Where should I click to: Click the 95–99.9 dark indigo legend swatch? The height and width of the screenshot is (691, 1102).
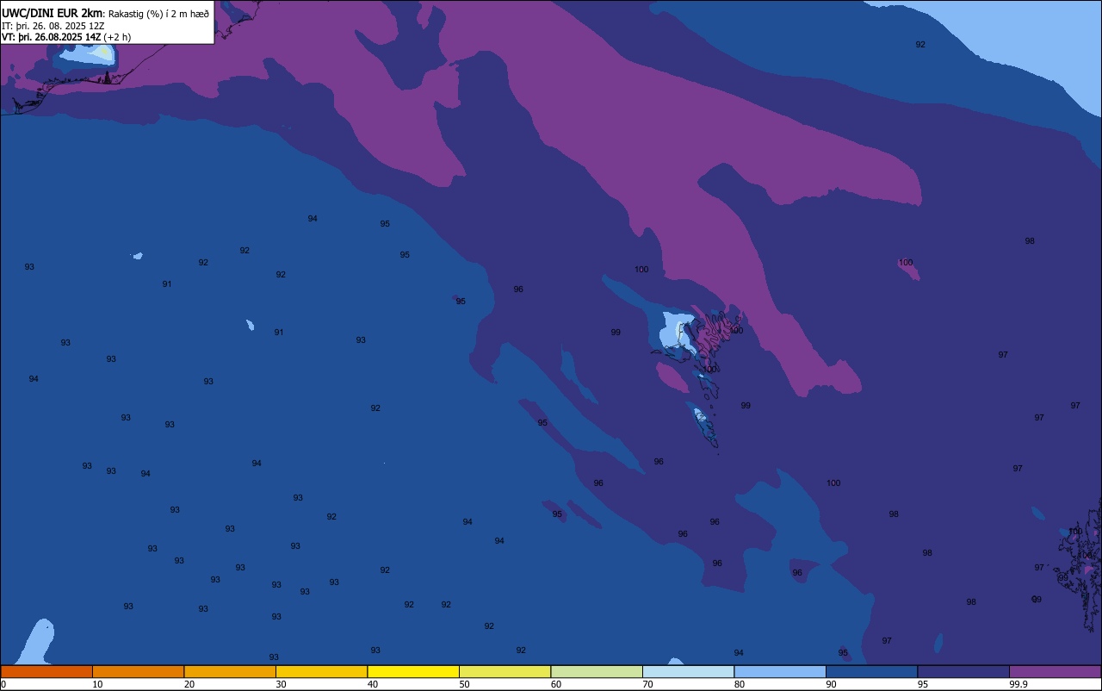pos(963,671)
